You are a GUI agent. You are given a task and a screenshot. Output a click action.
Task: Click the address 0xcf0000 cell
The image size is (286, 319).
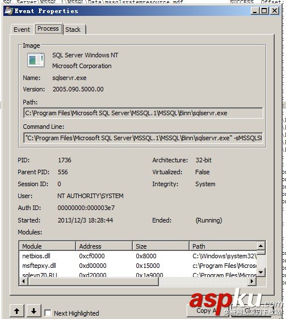(x=92, y=256)
